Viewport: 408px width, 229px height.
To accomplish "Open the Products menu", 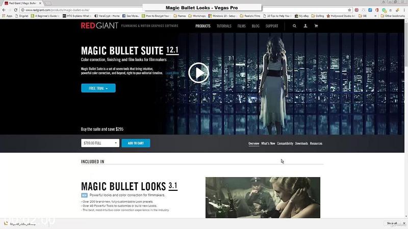I will click(202, 26).
